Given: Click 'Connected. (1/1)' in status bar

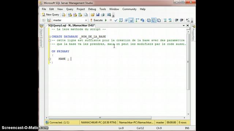Looking at the screenshot, I should pyautogui.click(x=59, y=123).
